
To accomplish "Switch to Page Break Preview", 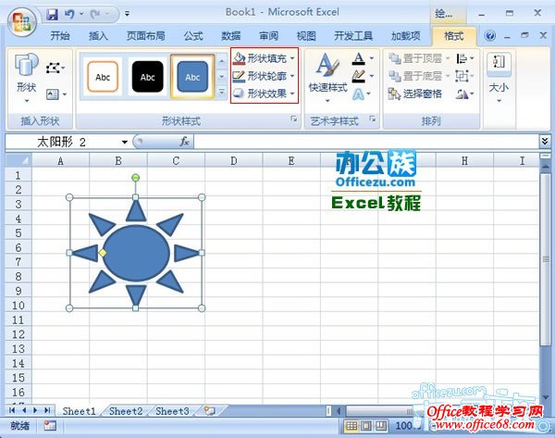I will (x=381, y=426).
